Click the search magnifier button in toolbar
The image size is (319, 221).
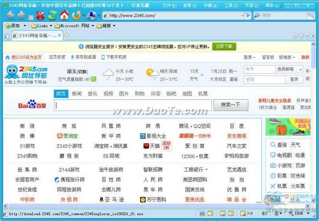click(311, 15)
